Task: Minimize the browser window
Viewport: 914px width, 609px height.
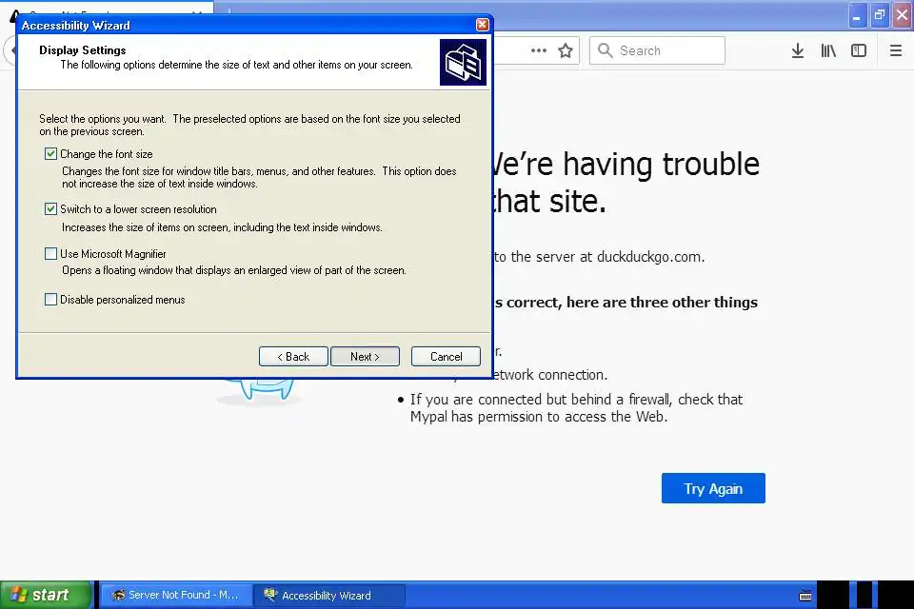Action: point(856,15)
